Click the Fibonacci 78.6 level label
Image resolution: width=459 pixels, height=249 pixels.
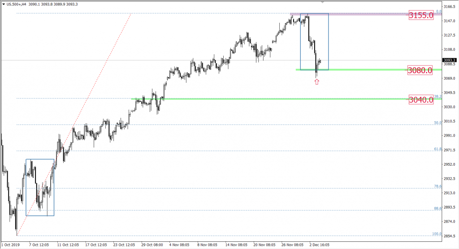(x=437, y=186)
